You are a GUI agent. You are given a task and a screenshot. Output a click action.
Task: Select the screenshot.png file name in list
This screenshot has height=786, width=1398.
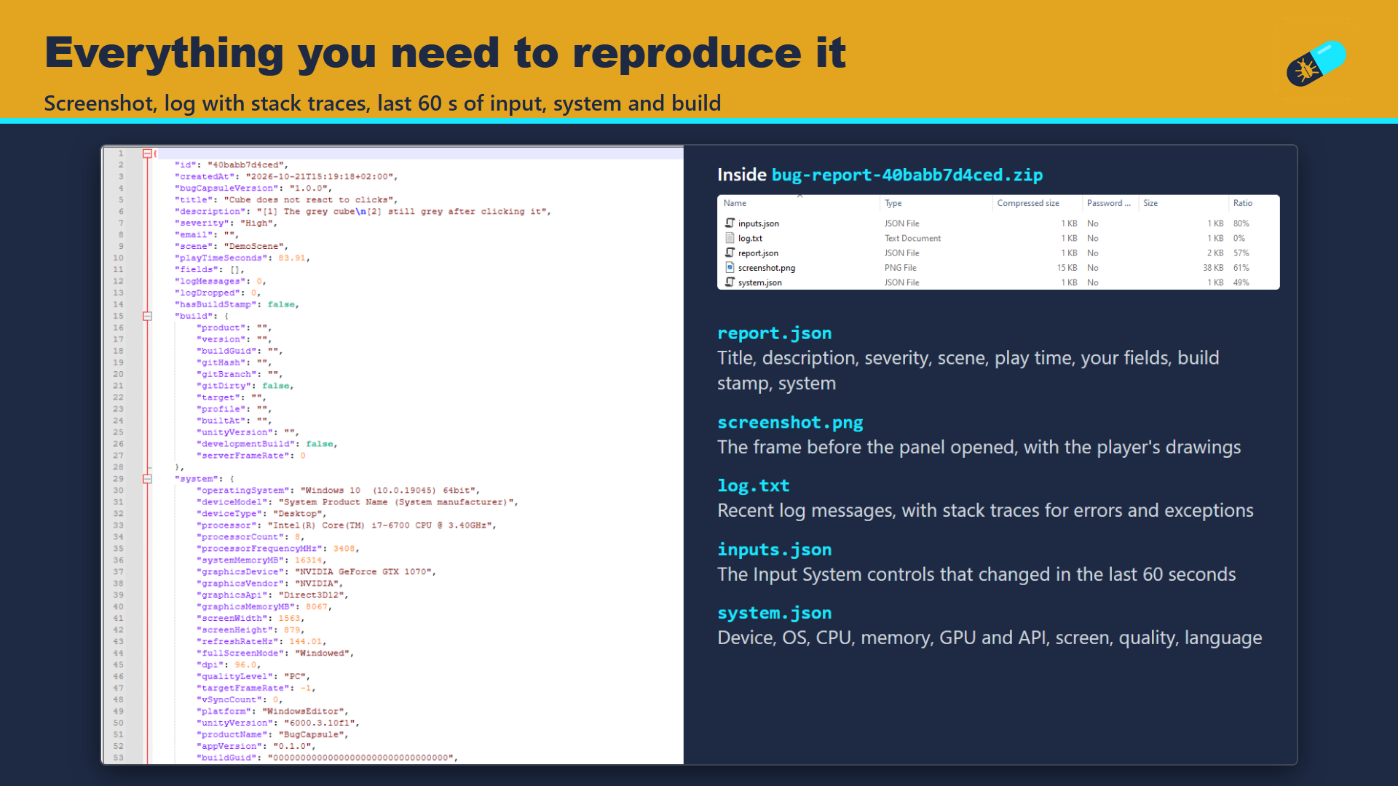click(767, 268)
